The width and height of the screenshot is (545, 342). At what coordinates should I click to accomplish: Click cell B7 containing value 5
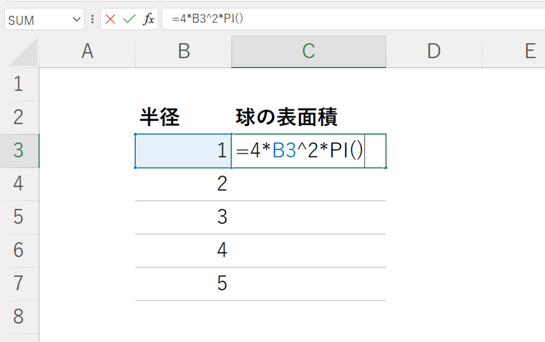(183, 283)
